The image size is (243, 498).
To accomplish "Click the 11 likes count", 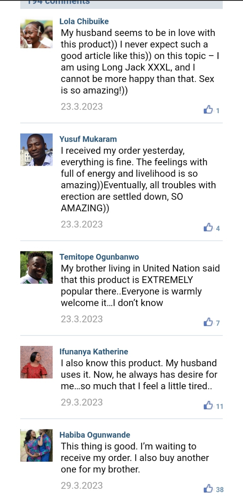I will tap(219, 406).
